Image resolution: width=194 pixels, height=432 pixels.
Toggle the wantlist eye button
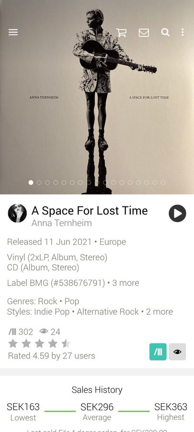coord(177,351)
